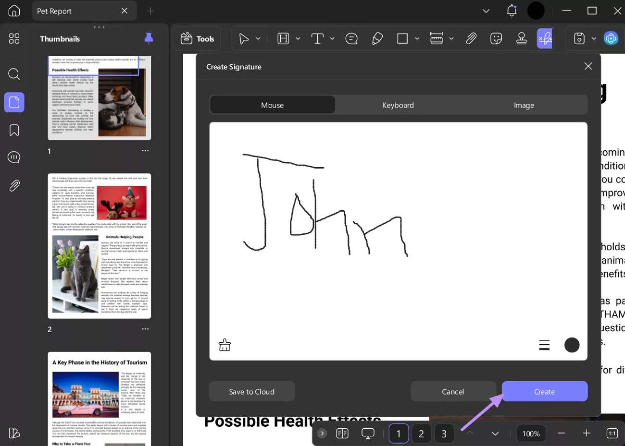The height and width of the screenshot is (446, 625).
Task: Switch to Image signature input
Action: (524, 105)
